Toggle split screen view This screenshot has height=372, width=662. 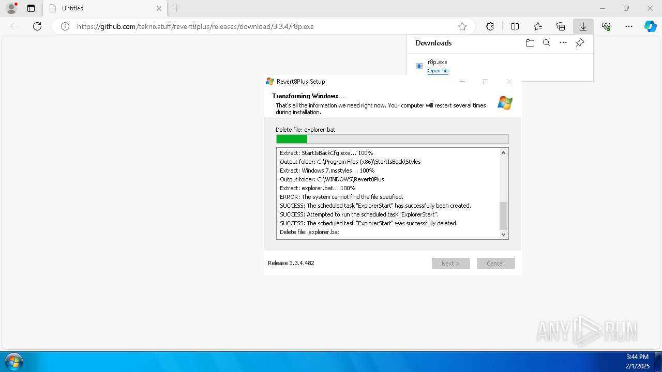click(515, 26)
